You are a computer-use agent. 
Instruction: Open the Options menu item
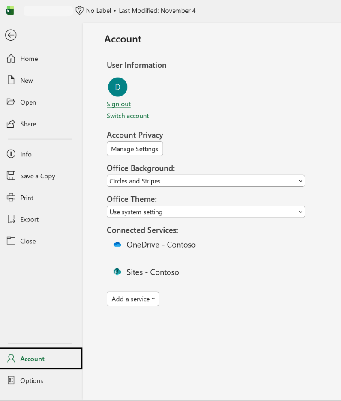point(41,380)
